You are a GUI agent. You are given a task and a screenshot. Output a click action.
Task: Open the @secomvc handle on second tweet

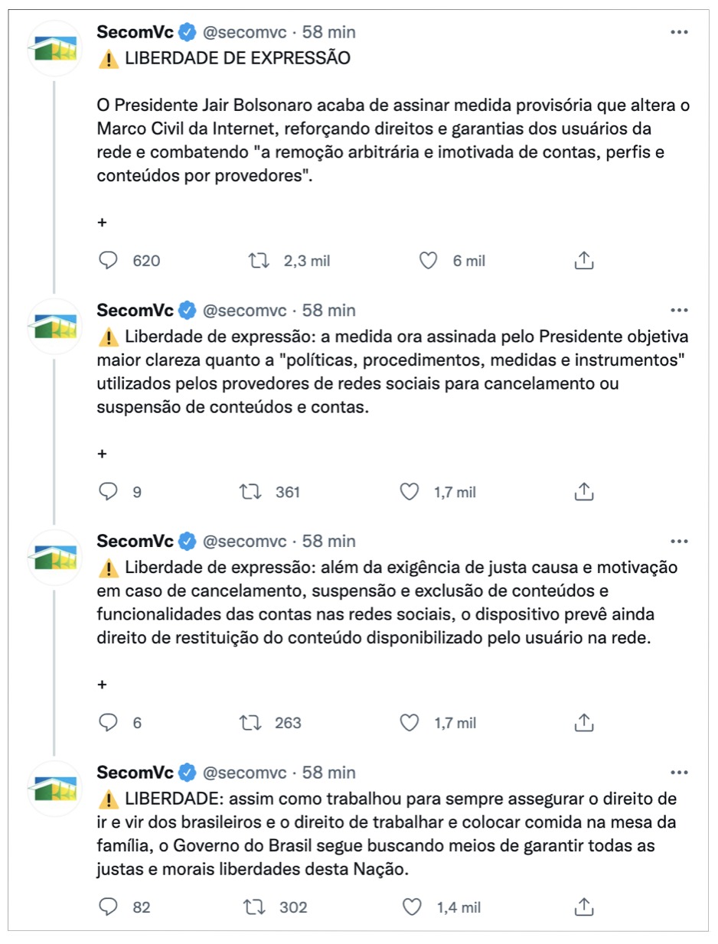244,310
